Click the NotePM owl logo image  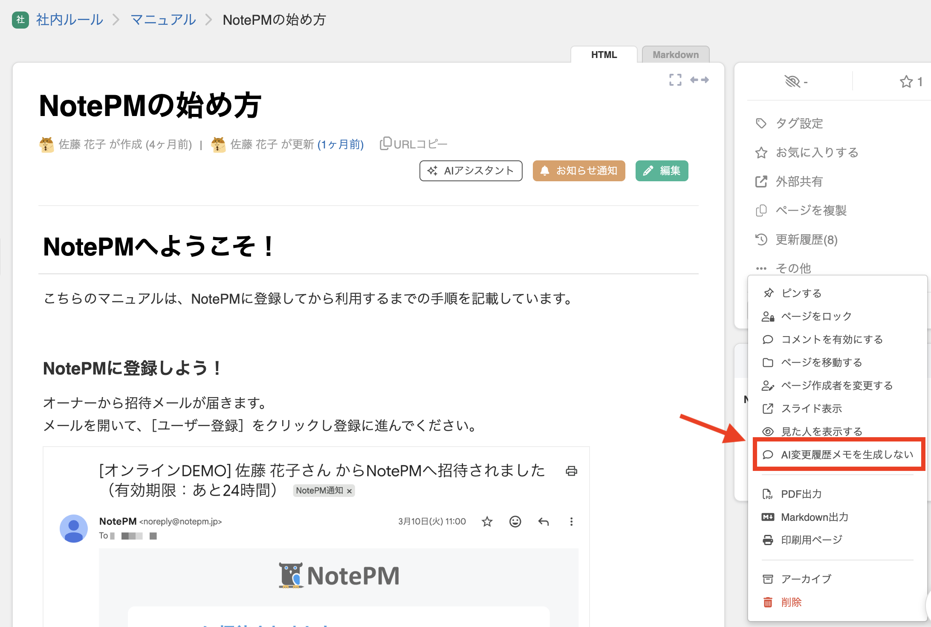339,575
